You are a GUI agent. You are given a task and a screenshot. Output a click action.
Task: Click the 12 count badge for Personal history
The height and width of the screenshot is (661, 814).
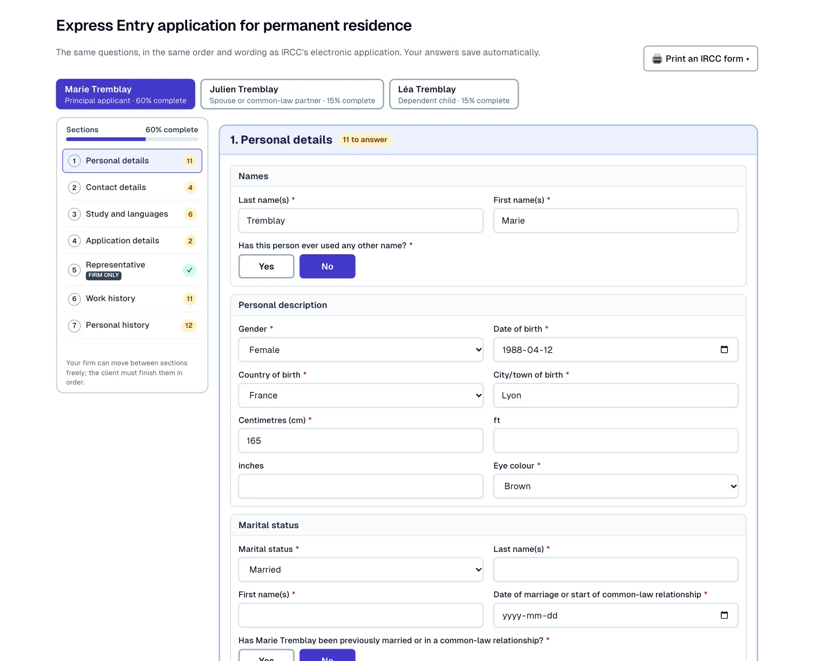pyautogui.click(x=189, y=325)
